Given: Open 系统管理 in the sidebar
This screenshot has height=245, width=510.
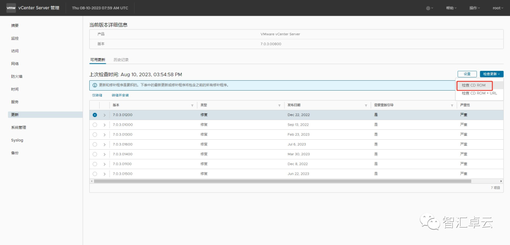Looking at the screenshot, I should (18, 128).
